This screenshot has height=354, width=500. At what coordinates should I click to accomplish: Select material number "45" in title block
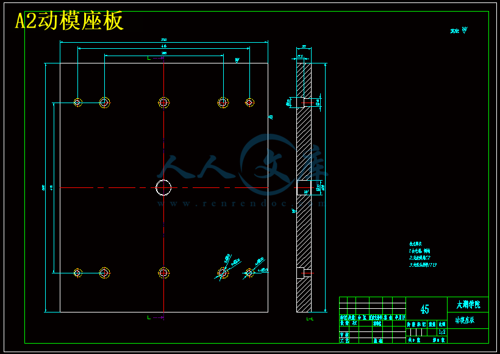pyautogui.click(x=424, y=309)
